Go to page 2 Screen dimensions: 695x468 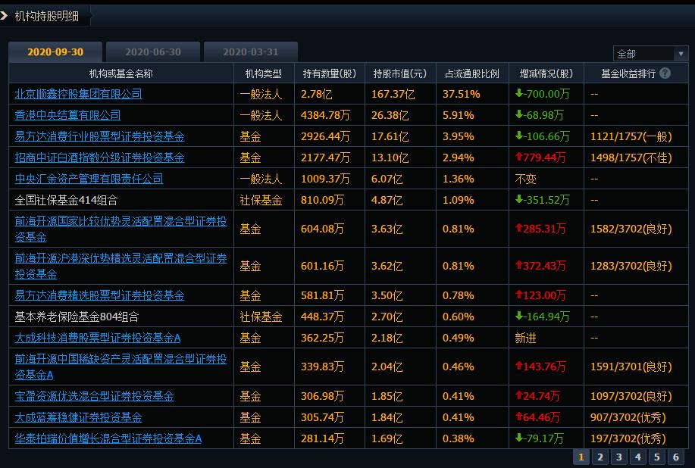click(600, 457)
